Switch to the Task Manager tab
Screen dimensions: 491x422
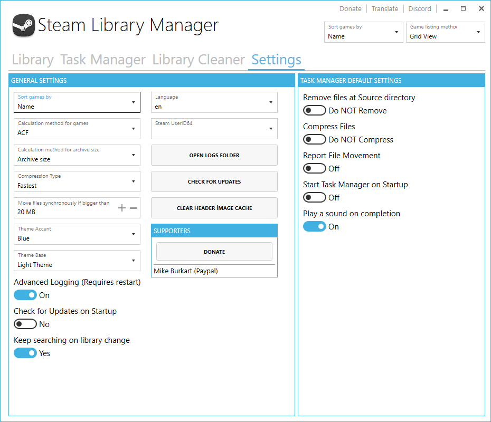tap(103, 60)
